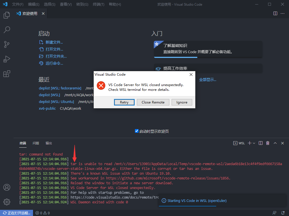Open recent workspace xv6-public
The image size is (289, 216).
pyautogui.click(x=47, y=108)
